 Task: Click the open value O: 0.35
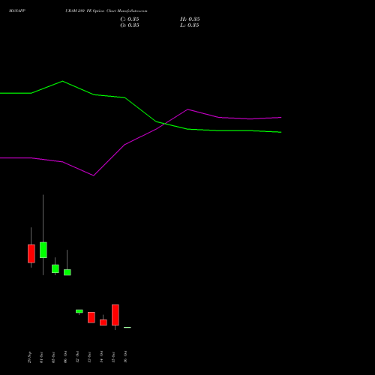point(130,25)
